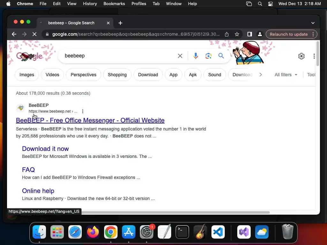
Task: Open the menu bar clock and date
Action: (x=300, y=4)
